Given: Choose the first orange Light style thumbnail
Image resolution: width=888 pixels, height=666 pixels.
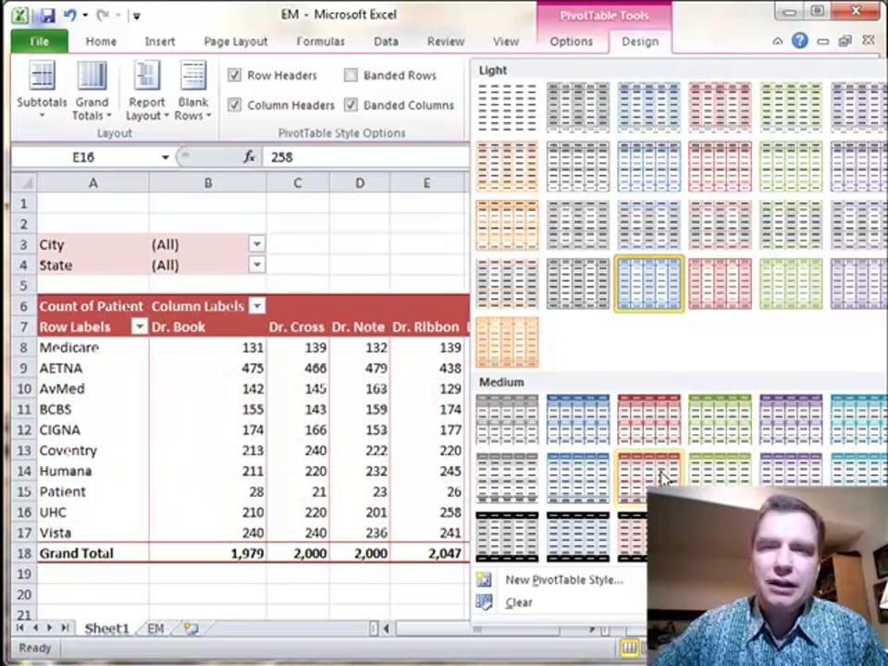Looking at the screenshot, I should pyautogui.click(x=507, y=166).
